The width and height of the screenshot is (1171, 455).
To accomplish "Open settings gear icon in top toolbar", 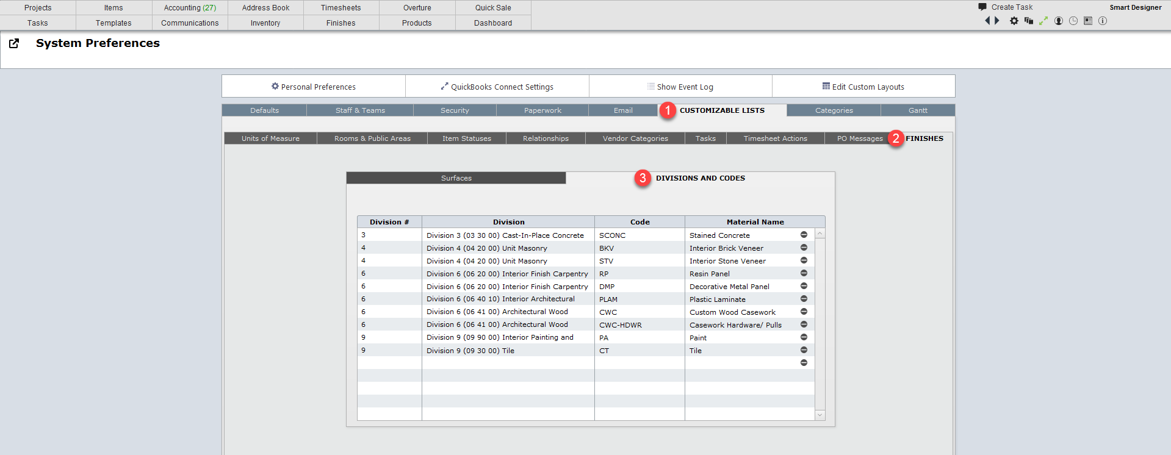I will [1014, 21].
